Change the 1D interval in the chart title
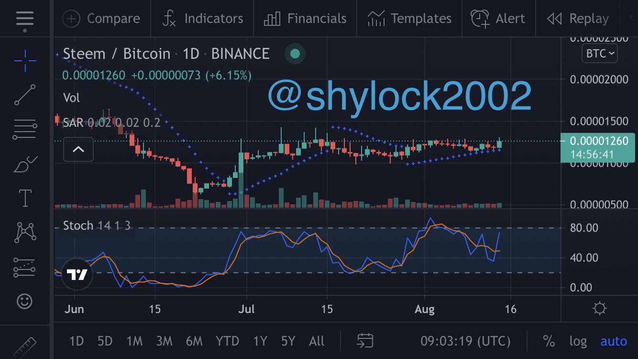Image resolution: width=638 pixels, height=359 pixels. (191, 54)
